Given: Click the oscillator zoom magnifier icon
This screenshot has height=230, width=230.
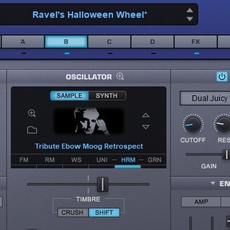Looking at the screenshot, I should pos(120,76).
